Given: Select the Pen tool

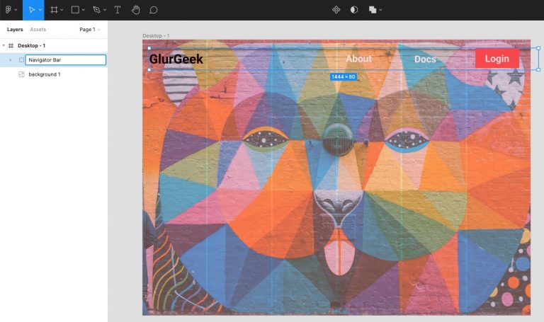Looking at the screenshot, I should (96, 10).
